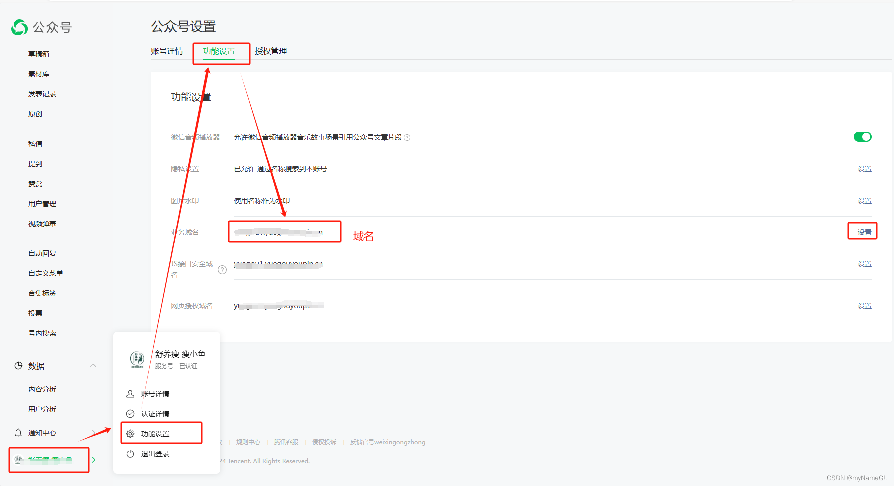Choose 退出登录 in the account popup

coord(155,454)
